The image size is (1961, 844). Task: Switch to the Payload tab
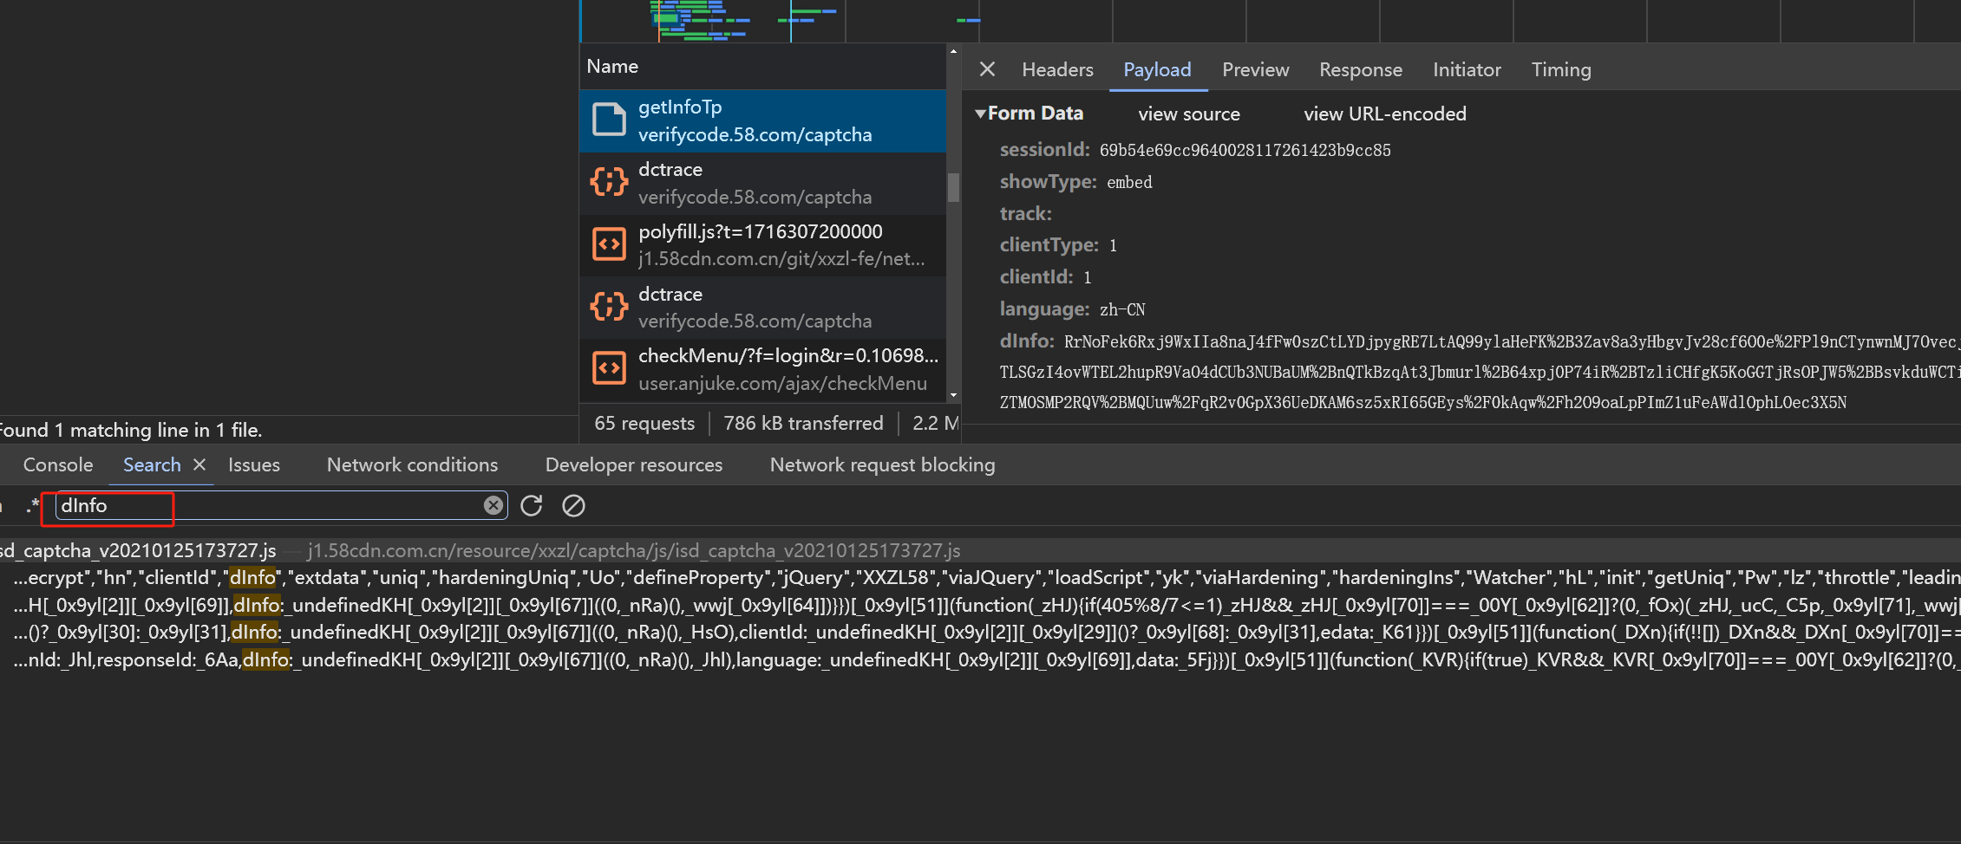click(1157, 69)
